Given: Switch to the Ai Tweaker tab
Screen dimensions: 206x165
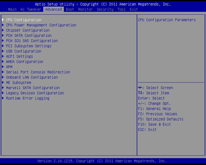Looking at the screenshot, I should (31, 9).
